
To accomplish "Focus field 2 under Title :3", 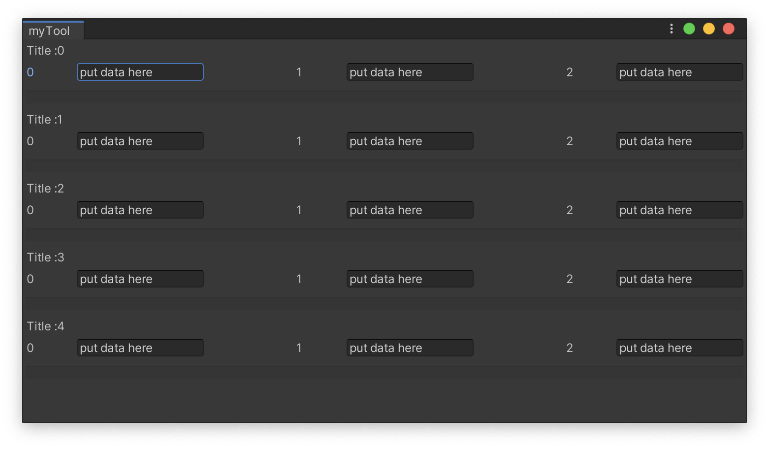I will click(x=680, y=279).
